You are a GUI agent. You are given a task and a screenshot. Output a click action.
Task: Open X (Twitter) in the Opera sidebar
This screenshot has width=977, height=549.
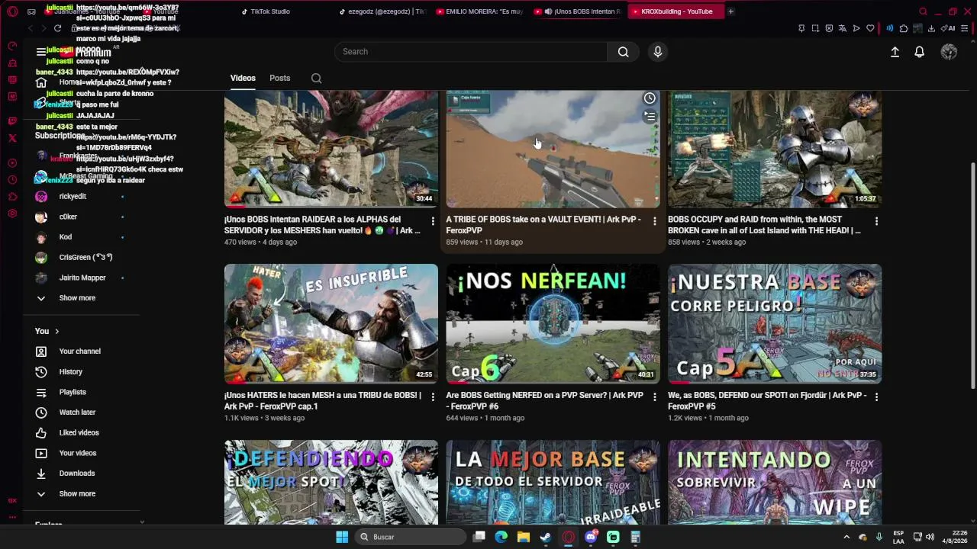pyautogui.click(x=12, y=138)
